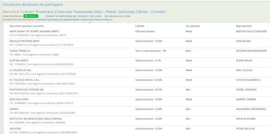Click the Reprezentant column header
Image resolution: width=270 pixels, height=134 pixels.
[244, 26]
